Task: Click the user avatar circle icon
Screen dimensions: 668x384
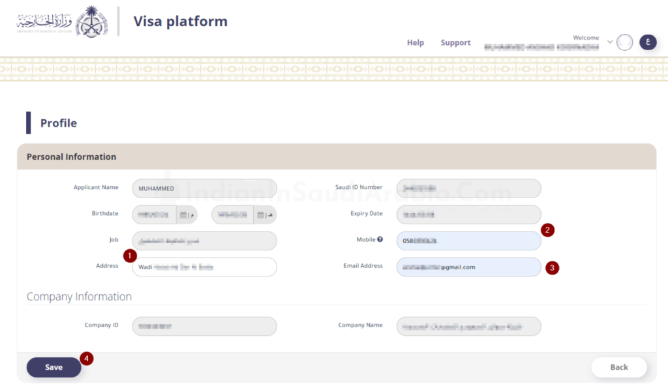Action: [x=624, y=42]
